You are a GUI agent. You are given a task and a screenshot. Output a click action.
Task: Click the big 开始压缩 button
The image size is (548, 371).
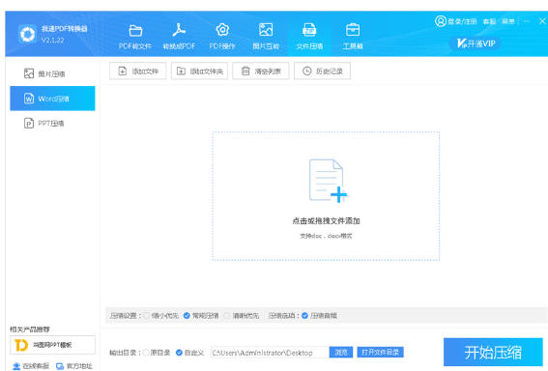(493, 352)
